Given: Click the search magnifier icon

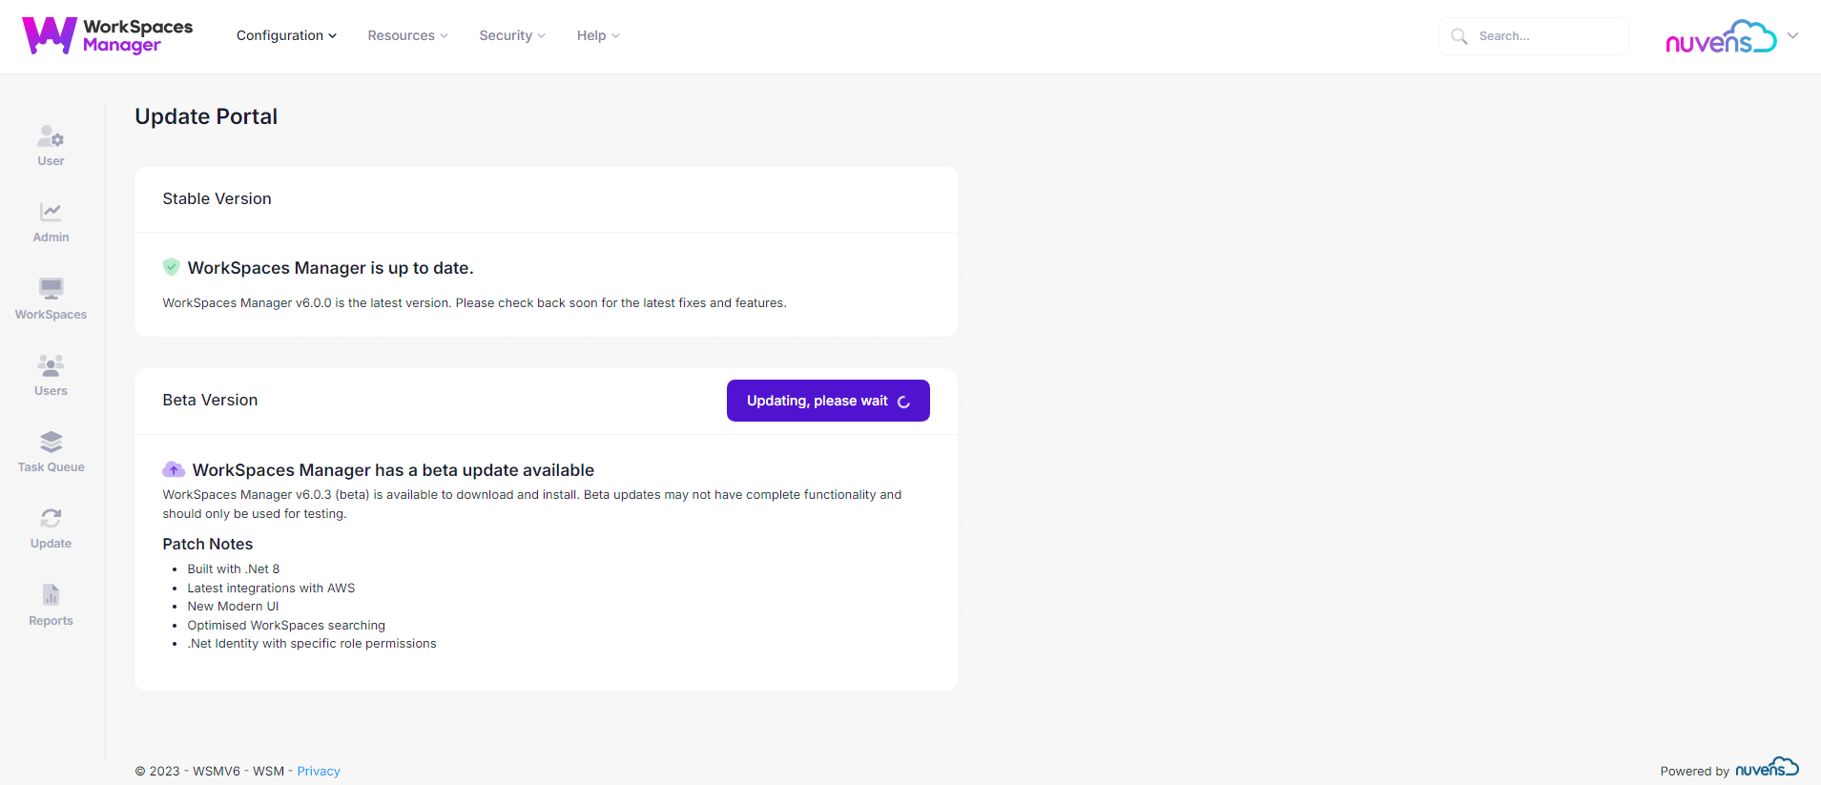Looking at the screenshot, I should pyautogui.click(x=1459, y=36).
